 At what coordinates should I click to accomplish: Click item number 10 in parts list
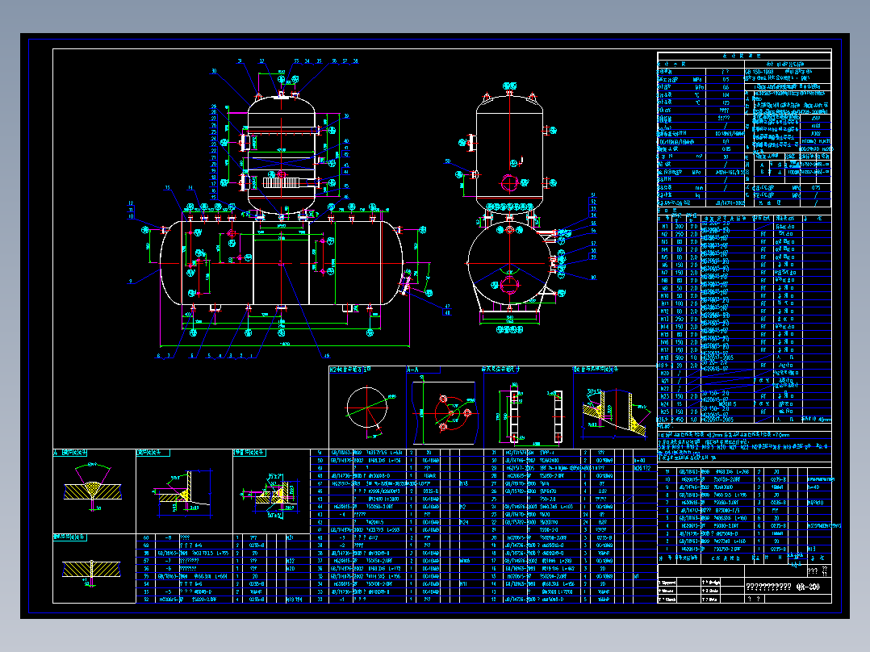[x=667, y=479]
